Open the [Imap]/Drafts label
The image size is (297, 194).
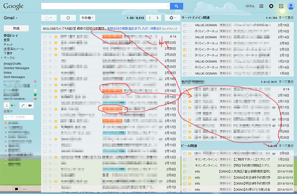point(13,64)
